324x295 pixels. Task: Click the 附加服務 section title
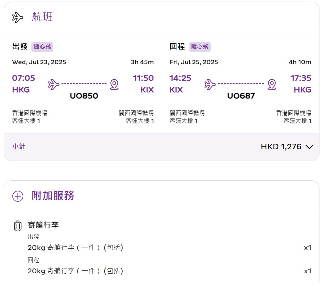[53, 196]
